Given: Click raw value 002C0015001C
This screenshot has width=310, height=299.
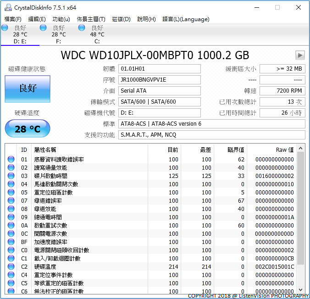Looking at the screenshot, I should click(x=275, y=267).
